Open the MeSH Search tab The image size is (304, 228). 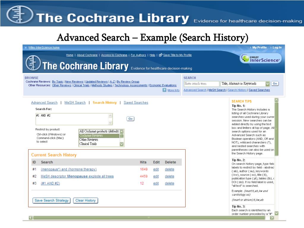(x=75, y=102)
